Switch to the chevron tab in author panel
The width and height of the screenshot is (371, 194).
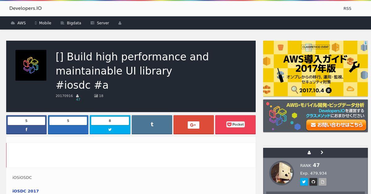(322, 152)
